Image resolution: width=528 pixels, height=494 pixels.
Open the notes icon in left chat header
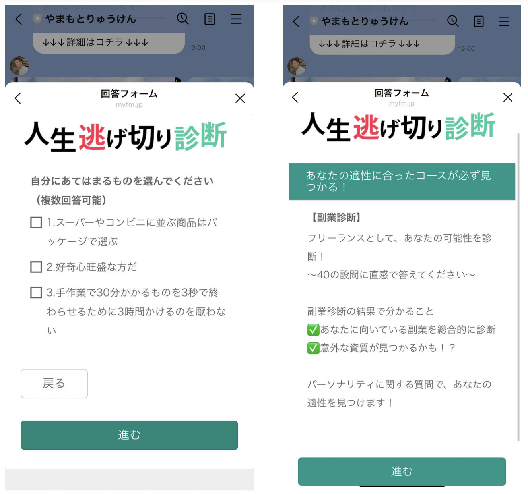point(210,19)
